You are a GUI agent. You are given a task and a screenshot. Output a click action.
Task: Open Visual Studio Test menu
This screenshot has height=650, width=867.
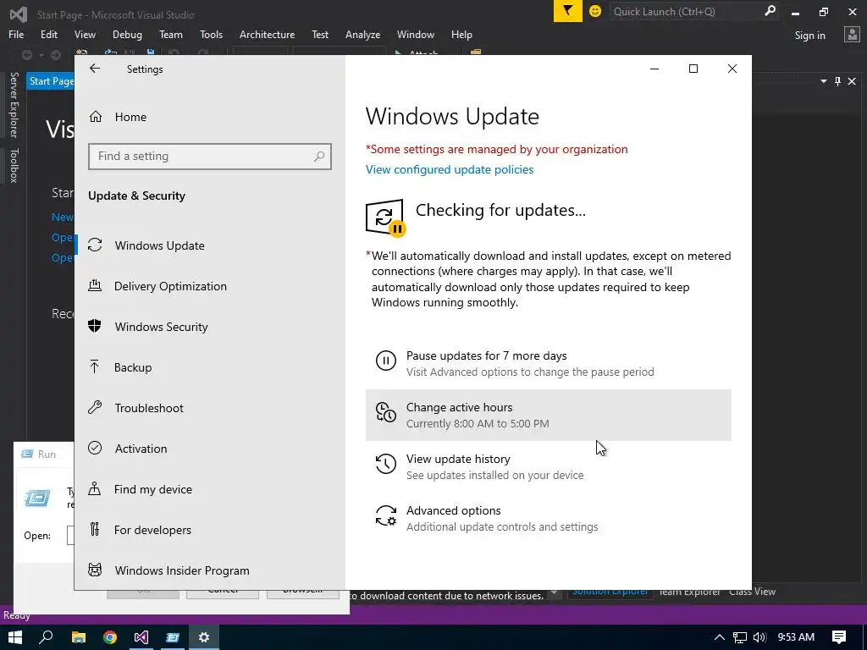point(319,34)
